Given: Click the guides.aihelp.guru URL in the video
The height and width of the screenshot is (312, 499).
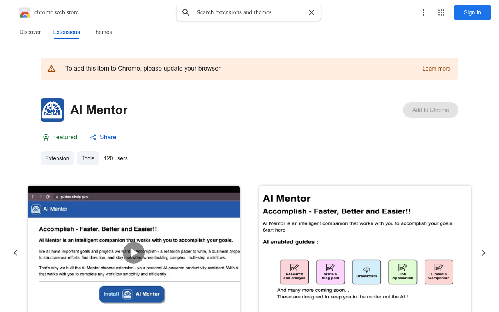Looking at the screenshot, I should (74, 197).
